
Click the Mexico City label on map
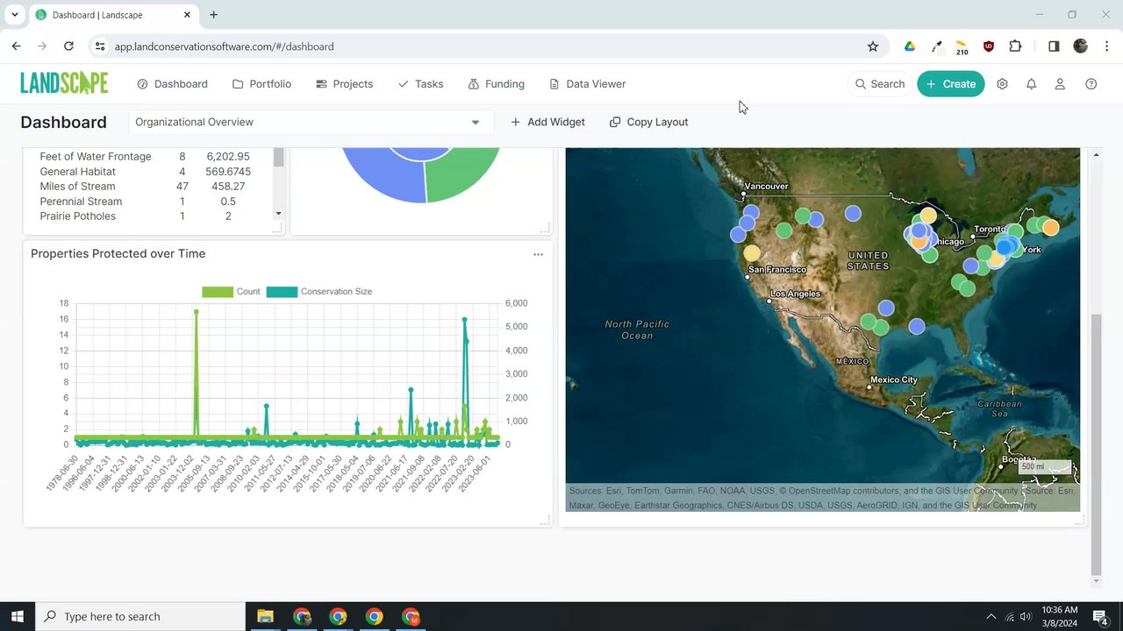tap(894, 379)
